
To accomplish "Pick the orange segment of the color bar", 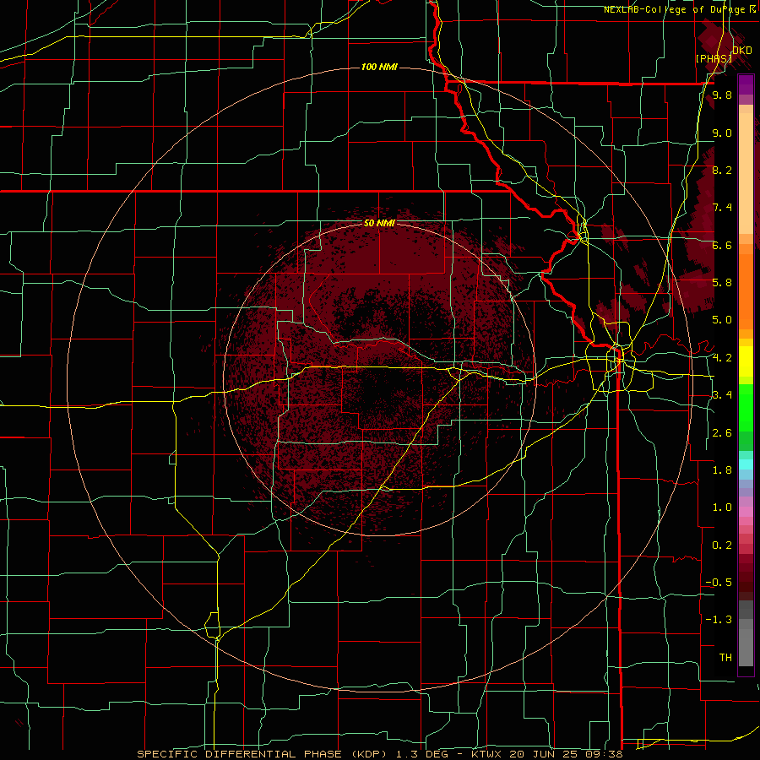I will (746, 290).
